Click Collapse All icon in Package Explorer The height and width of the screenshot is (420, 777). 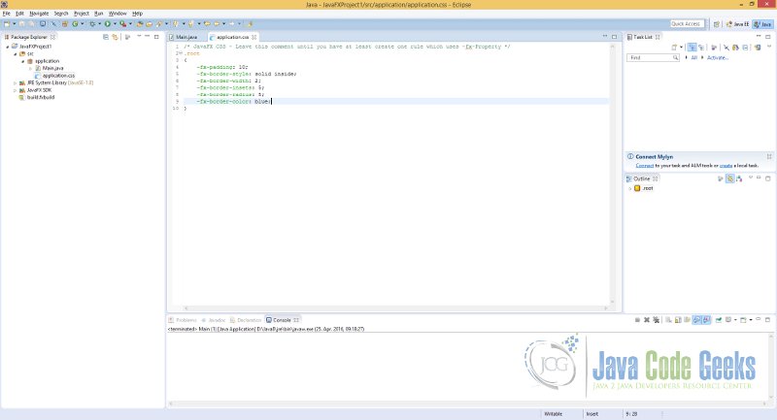coord(106,37)
